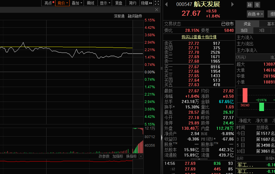Expand the 显示 display dropdown

pos(105,3)
